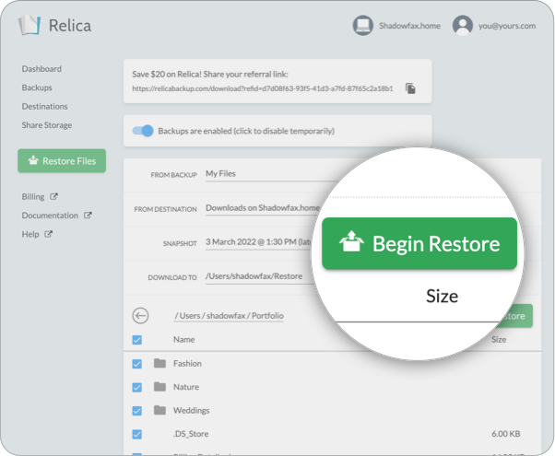Uncheck the Nature folder checkbox
Screen dimensions: 555x456
pyautogui.click(x=137, y=388)
